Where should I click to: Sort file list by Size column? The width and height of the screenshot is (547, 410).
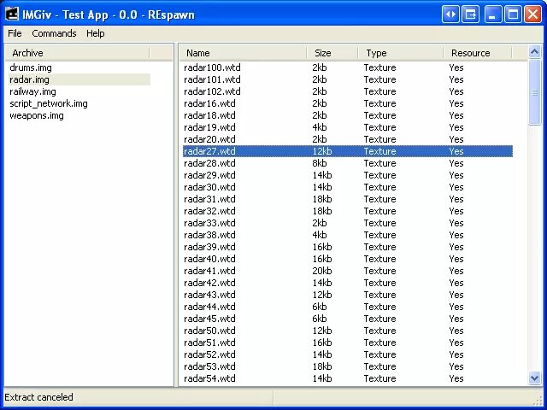click(332, 53)
